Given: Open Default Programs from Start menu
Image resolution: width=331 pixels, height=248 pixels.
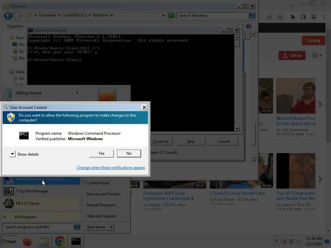Looking at the screenshot, I should pos(101,205).
